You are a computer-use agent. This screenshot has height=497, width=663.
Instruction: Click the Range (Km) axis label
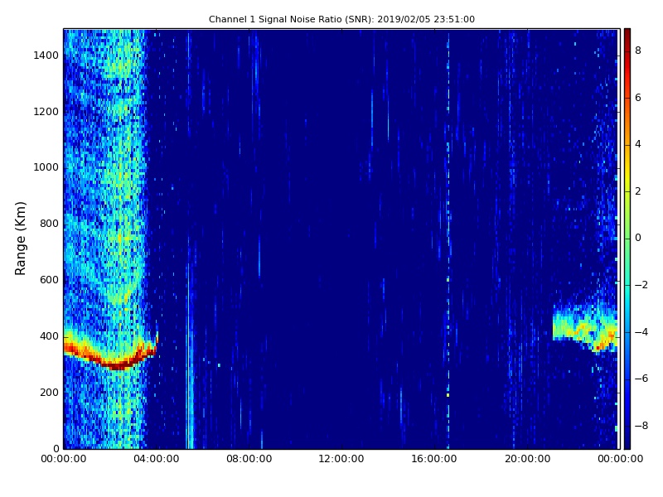pyautogui.click(x=20, y=239)
